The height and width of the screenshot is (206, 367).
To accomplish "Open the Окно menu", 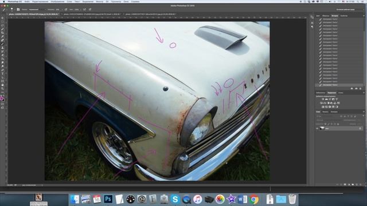I will click(126, 1).
